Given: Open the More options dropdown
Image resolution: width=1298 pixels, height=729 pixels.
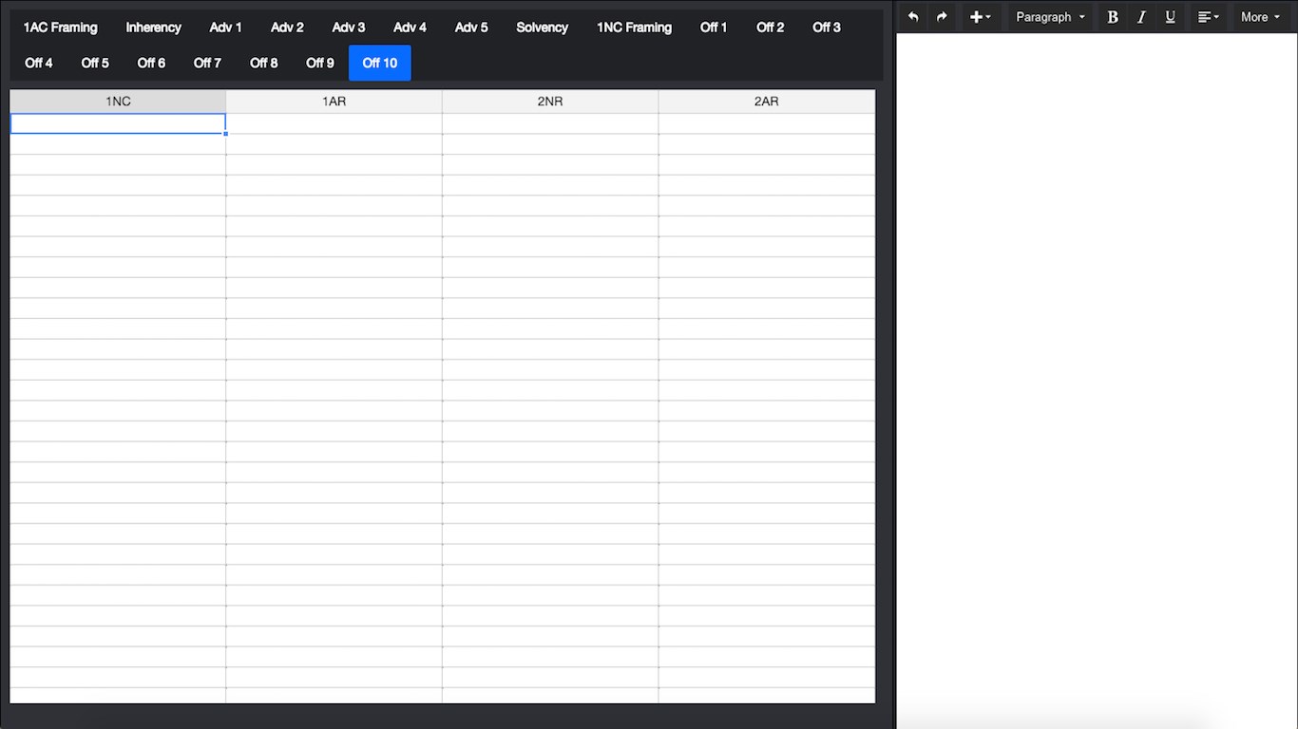Looking at the screenshot, I should point(1260,17).
